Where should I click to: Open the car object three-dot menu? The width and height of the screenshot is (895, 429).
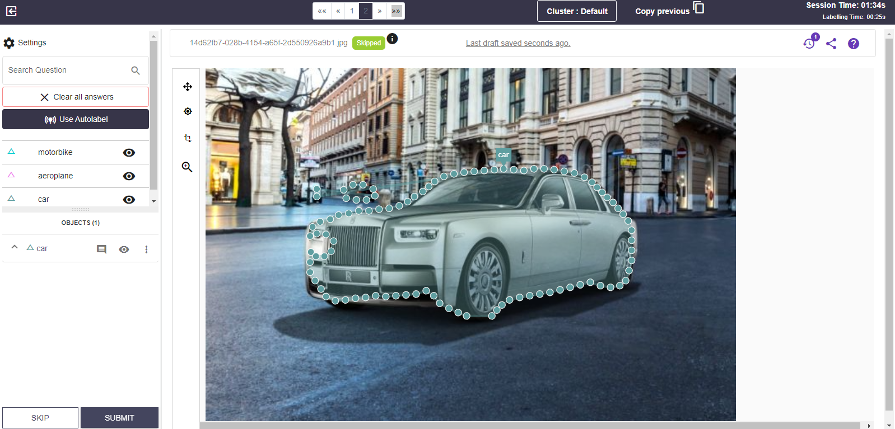tap(146, 249)
